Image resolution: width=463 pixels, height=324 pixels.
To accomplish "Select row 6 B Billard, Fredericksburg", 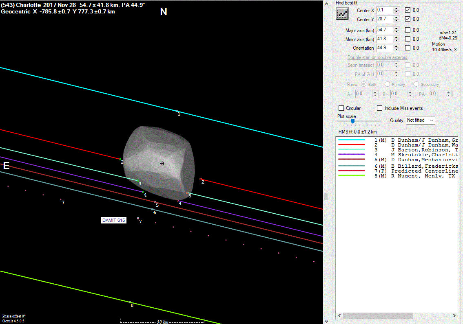I will [398, 166].
